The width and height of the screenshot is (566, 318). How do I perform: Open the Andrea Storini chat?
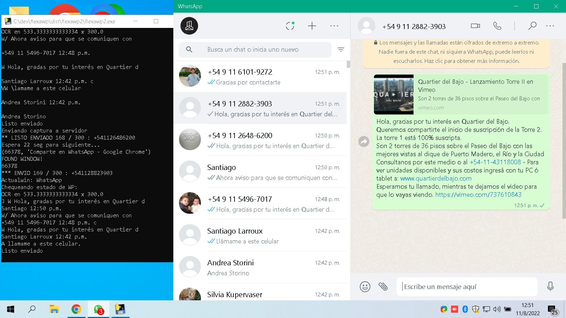[x=260, y=267]
